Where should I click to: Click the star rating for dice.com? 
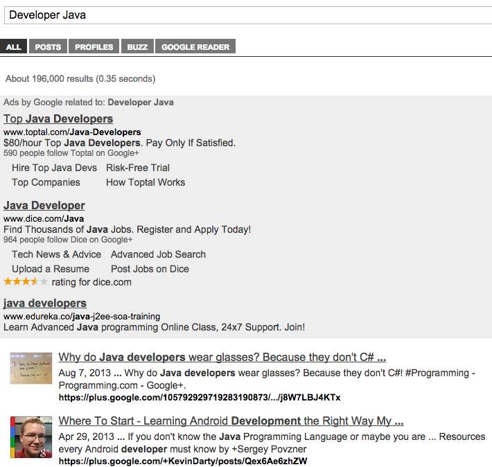[26, 281]
